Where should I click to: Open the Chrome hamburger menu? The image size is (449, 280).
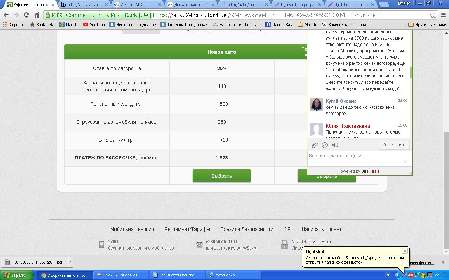click(443, 15)
